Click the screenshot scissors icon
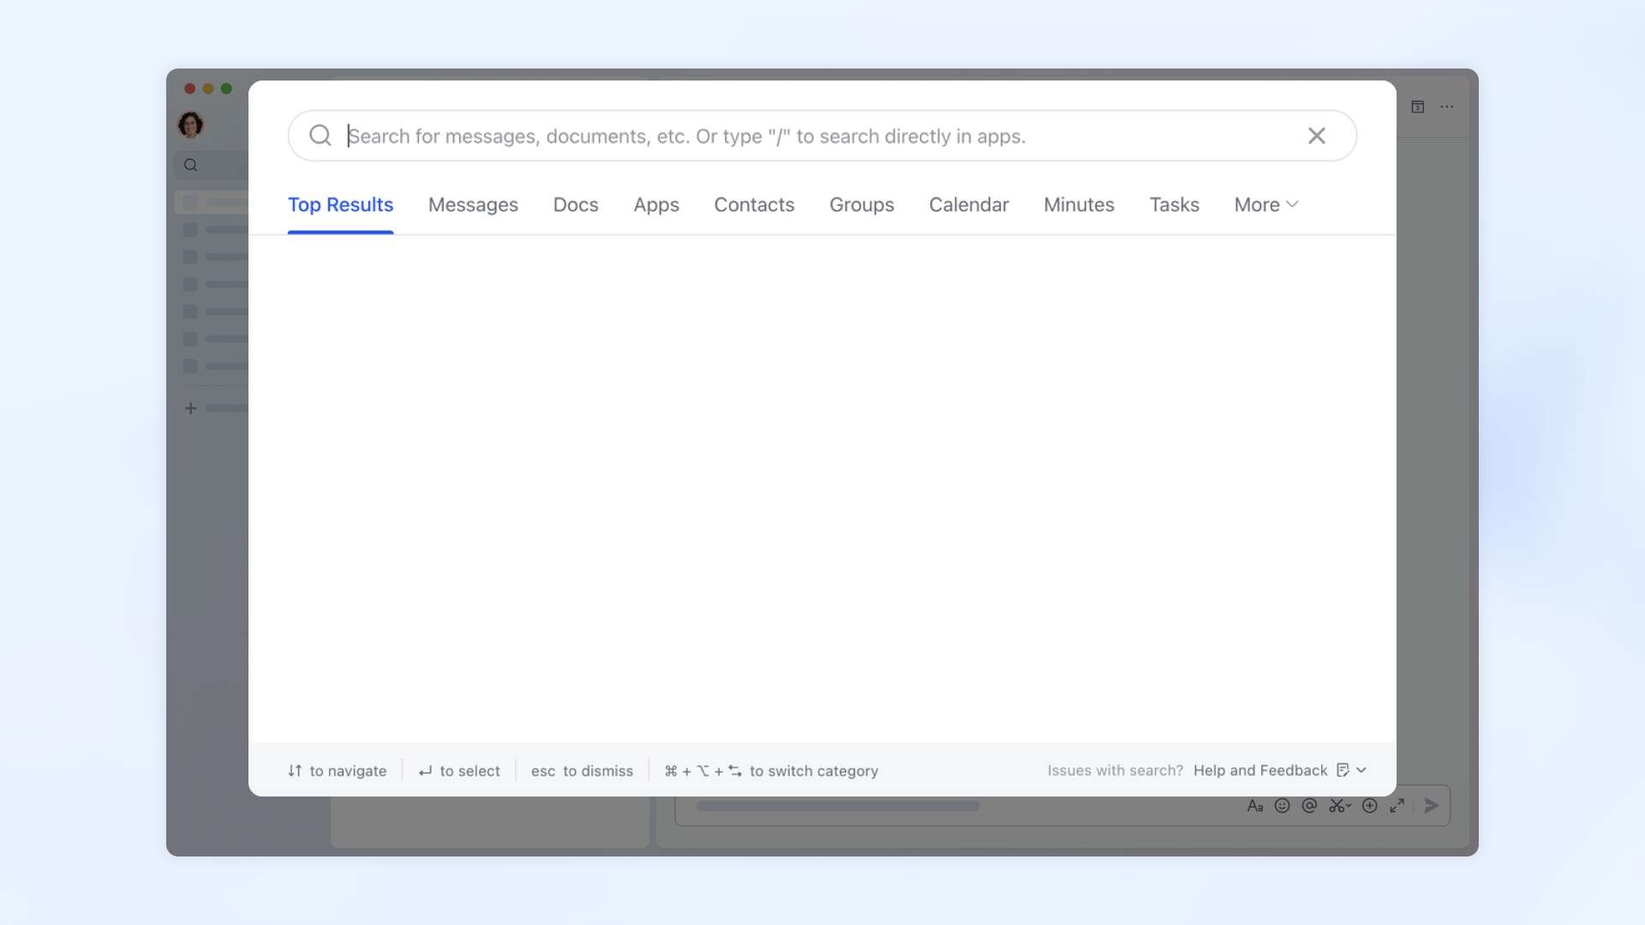 coord(1337,806)
